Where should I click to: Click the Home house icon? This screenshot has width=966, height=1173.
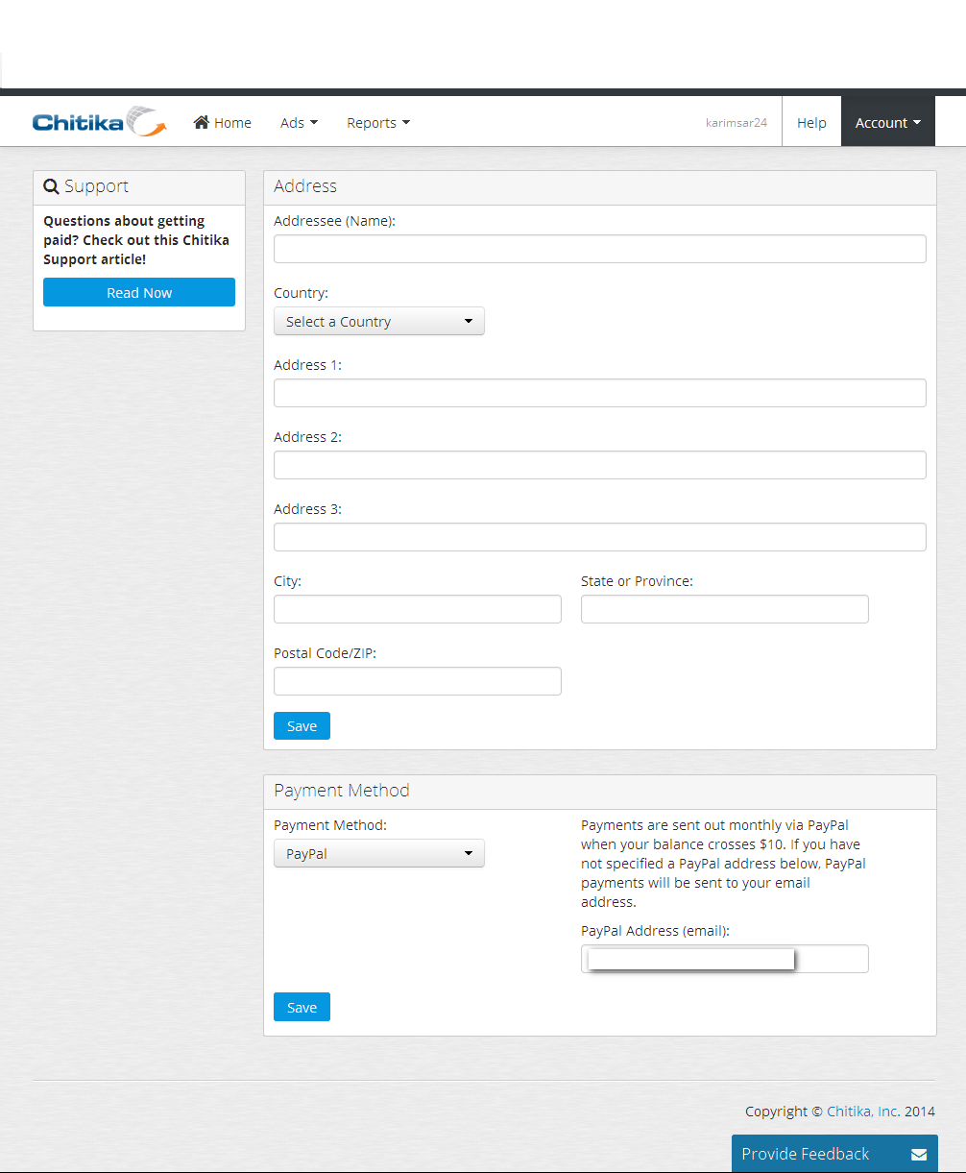pyautogui.click(x=202, y=122)
